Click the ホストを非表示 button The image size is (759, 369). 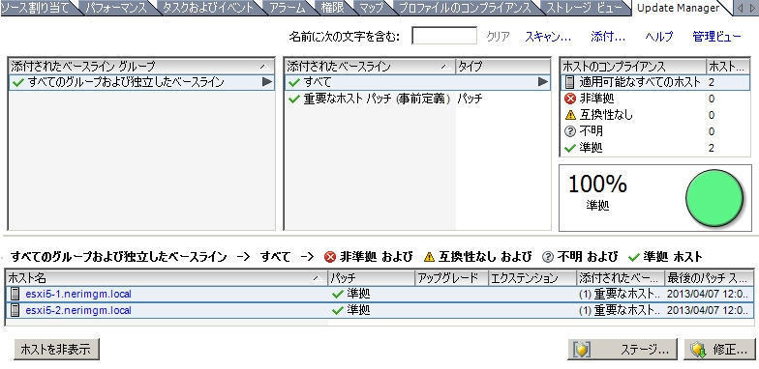point(56,350)
